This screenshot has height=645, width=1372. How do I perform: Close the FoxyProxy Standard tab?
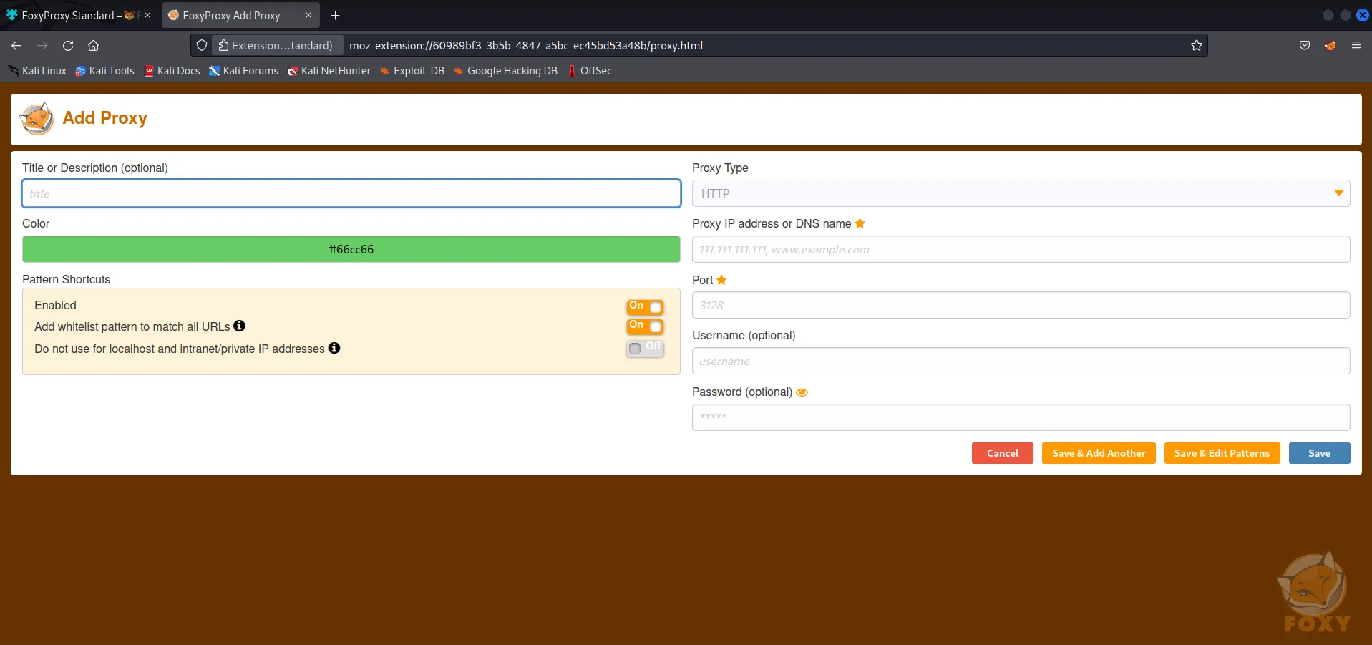click(x=147, y=15)
